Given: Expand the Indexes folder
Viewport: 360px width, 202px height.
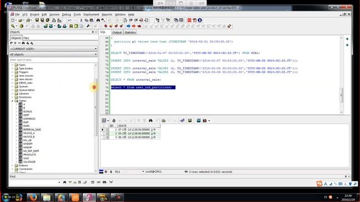Looking at the screenshot, I should pyautogui.click(x=12, y=166).
